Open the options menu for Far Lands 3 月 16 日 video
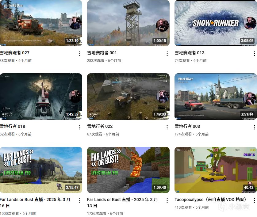The height and width of the screenshot is (217, 257). [x=80, y=200]
